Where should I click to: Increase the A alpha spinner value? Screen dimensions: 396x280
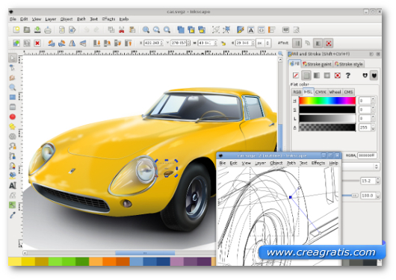(374, 125)
